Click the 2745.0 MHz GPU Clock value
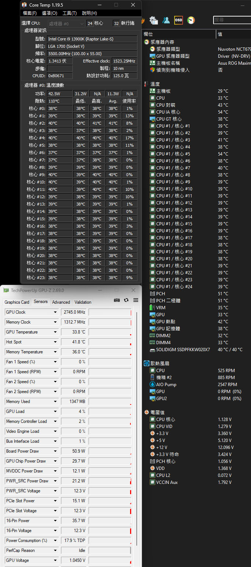The height and width of the screenshot is (567, 251). [x=73, y=312]
